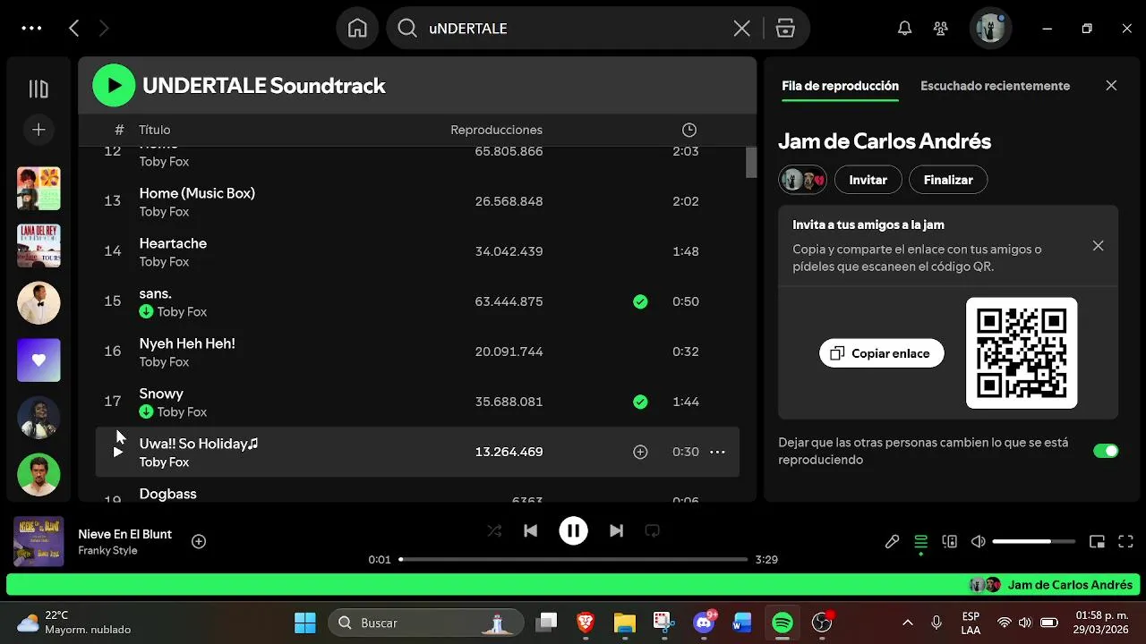Click the Finalizar button
The width and height of the screenshot is (1146, 644).
pos(948,180)
